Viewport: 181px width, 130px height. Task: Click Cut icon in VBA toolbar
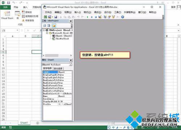[x=61, y=17]
